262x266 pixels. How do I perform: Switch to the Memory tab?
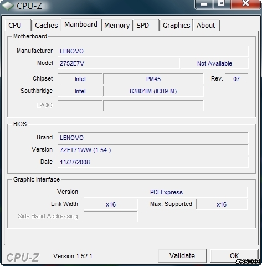point(117,25)
